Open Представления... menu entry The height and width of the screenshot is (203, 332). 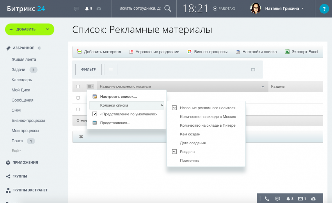click(x=115, y=123)
